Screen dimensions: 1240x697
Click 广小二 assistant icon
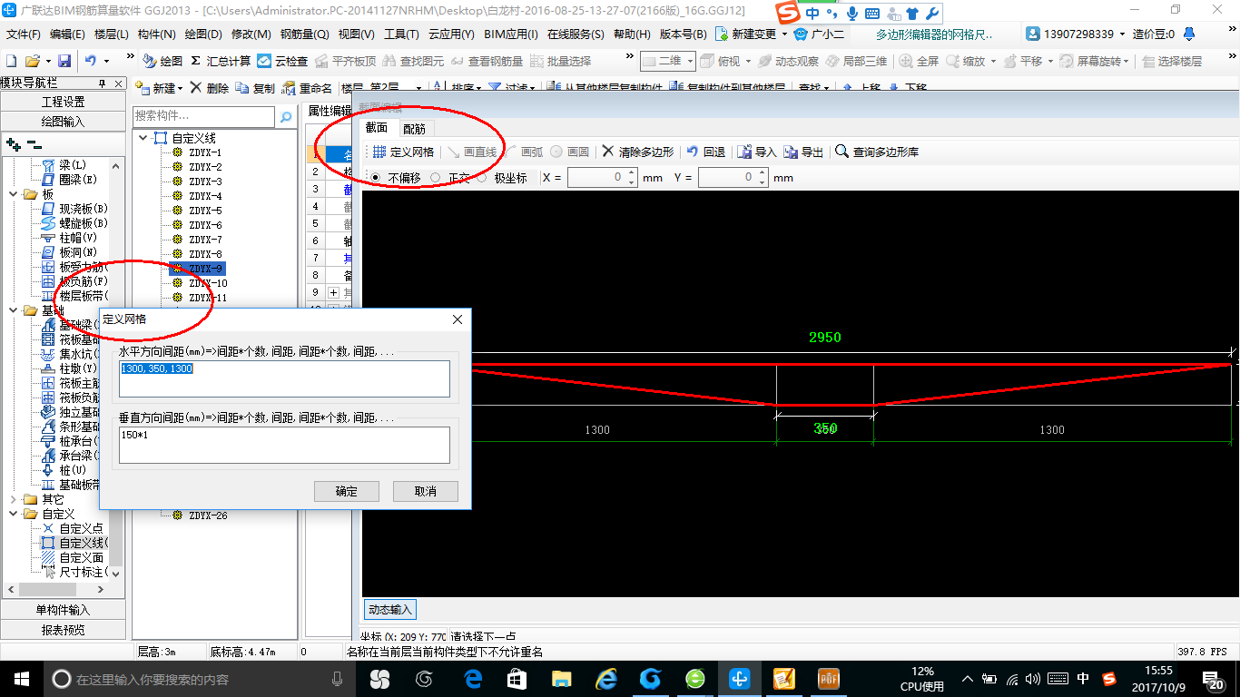[818, 34]
